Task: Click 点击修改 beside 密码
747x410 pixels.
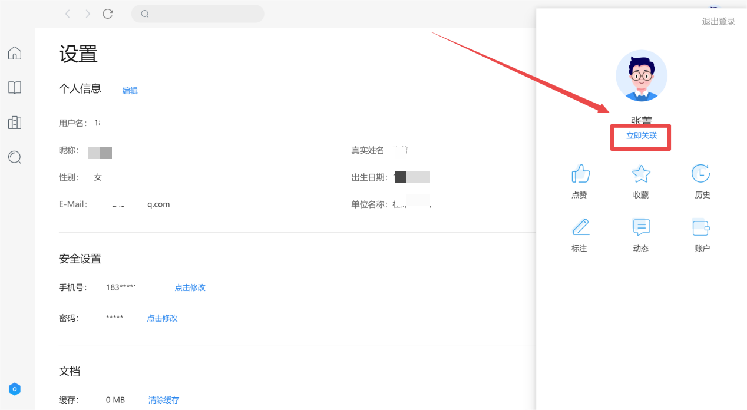Action: pos(162,318)
